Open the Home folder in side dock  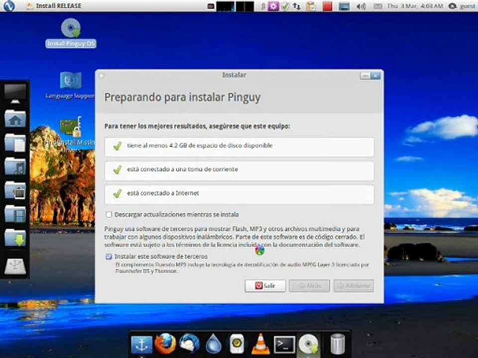pos(15,119)
